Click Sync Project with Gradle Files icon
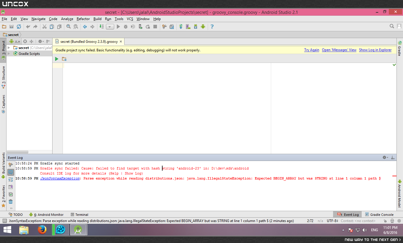This screenshot has height=243, width=403. point(181,27)
